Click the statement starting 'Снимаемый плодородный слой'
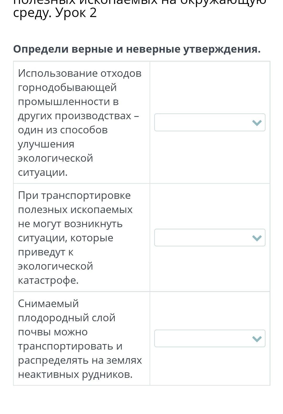Screen dimensions: 283x414 pos(80,339)
